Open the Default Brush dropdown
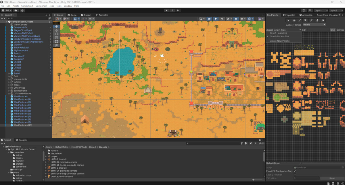This screenshot has height=185, width=345. coord(283,163)
